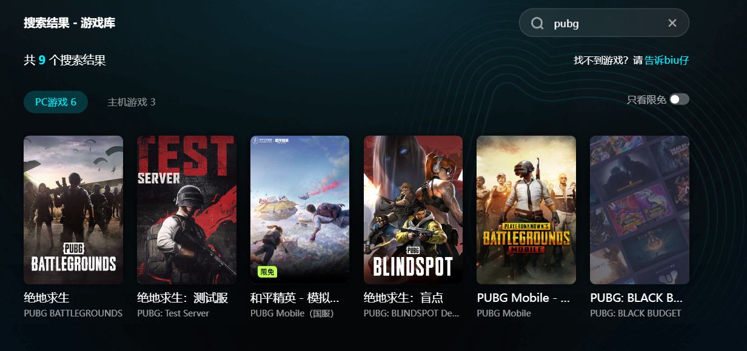This screenshot has height=351, width=747.
Task: Click the 搜索结果 - 游戏库 heading
Action: [69, 23]
